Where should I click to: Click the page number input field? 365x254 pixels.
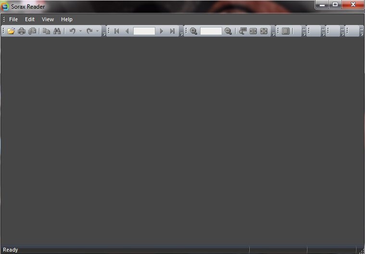click(144, 31)
